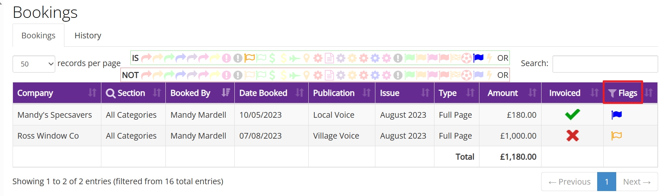
Task: Click the green invoiced checkmark for Mandy's Specsavers
Action: (x=572, y=114)
